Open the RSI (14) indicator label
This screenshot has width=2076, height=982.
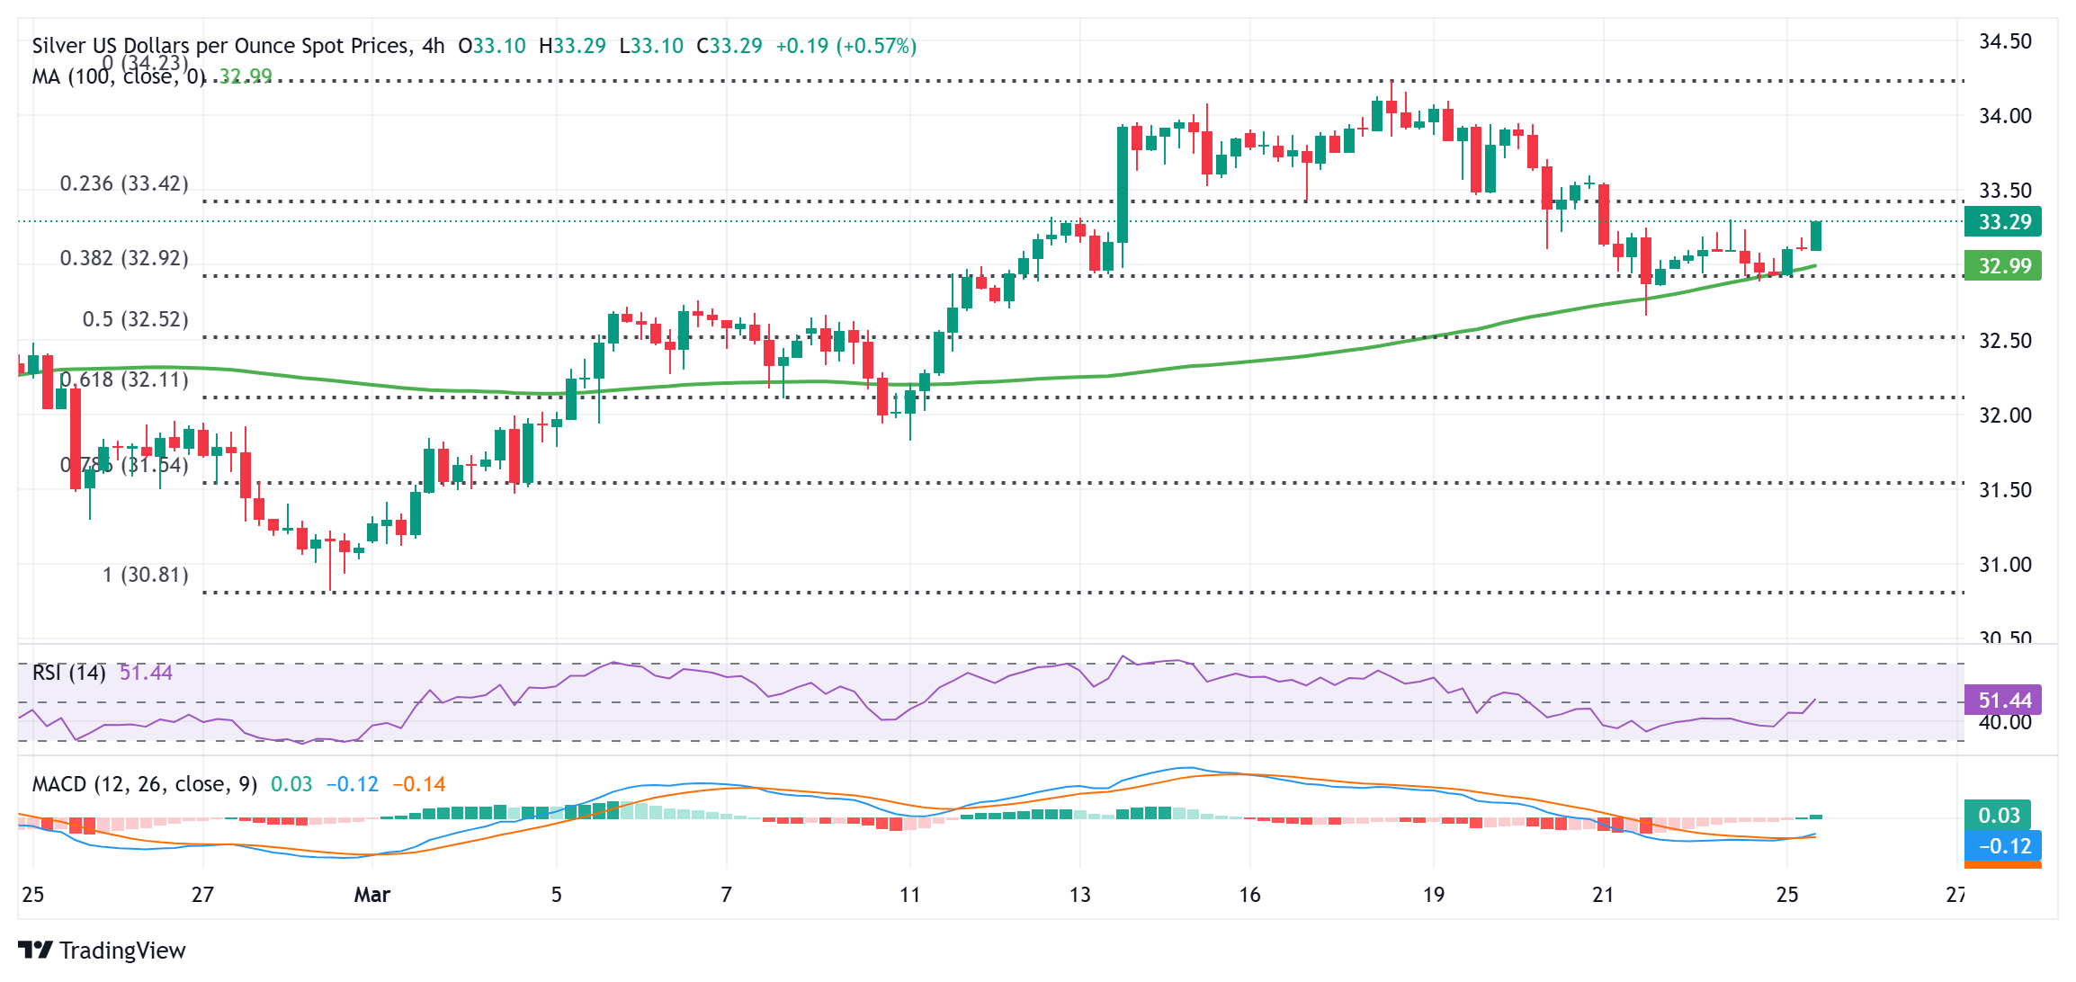pos(68,673)
